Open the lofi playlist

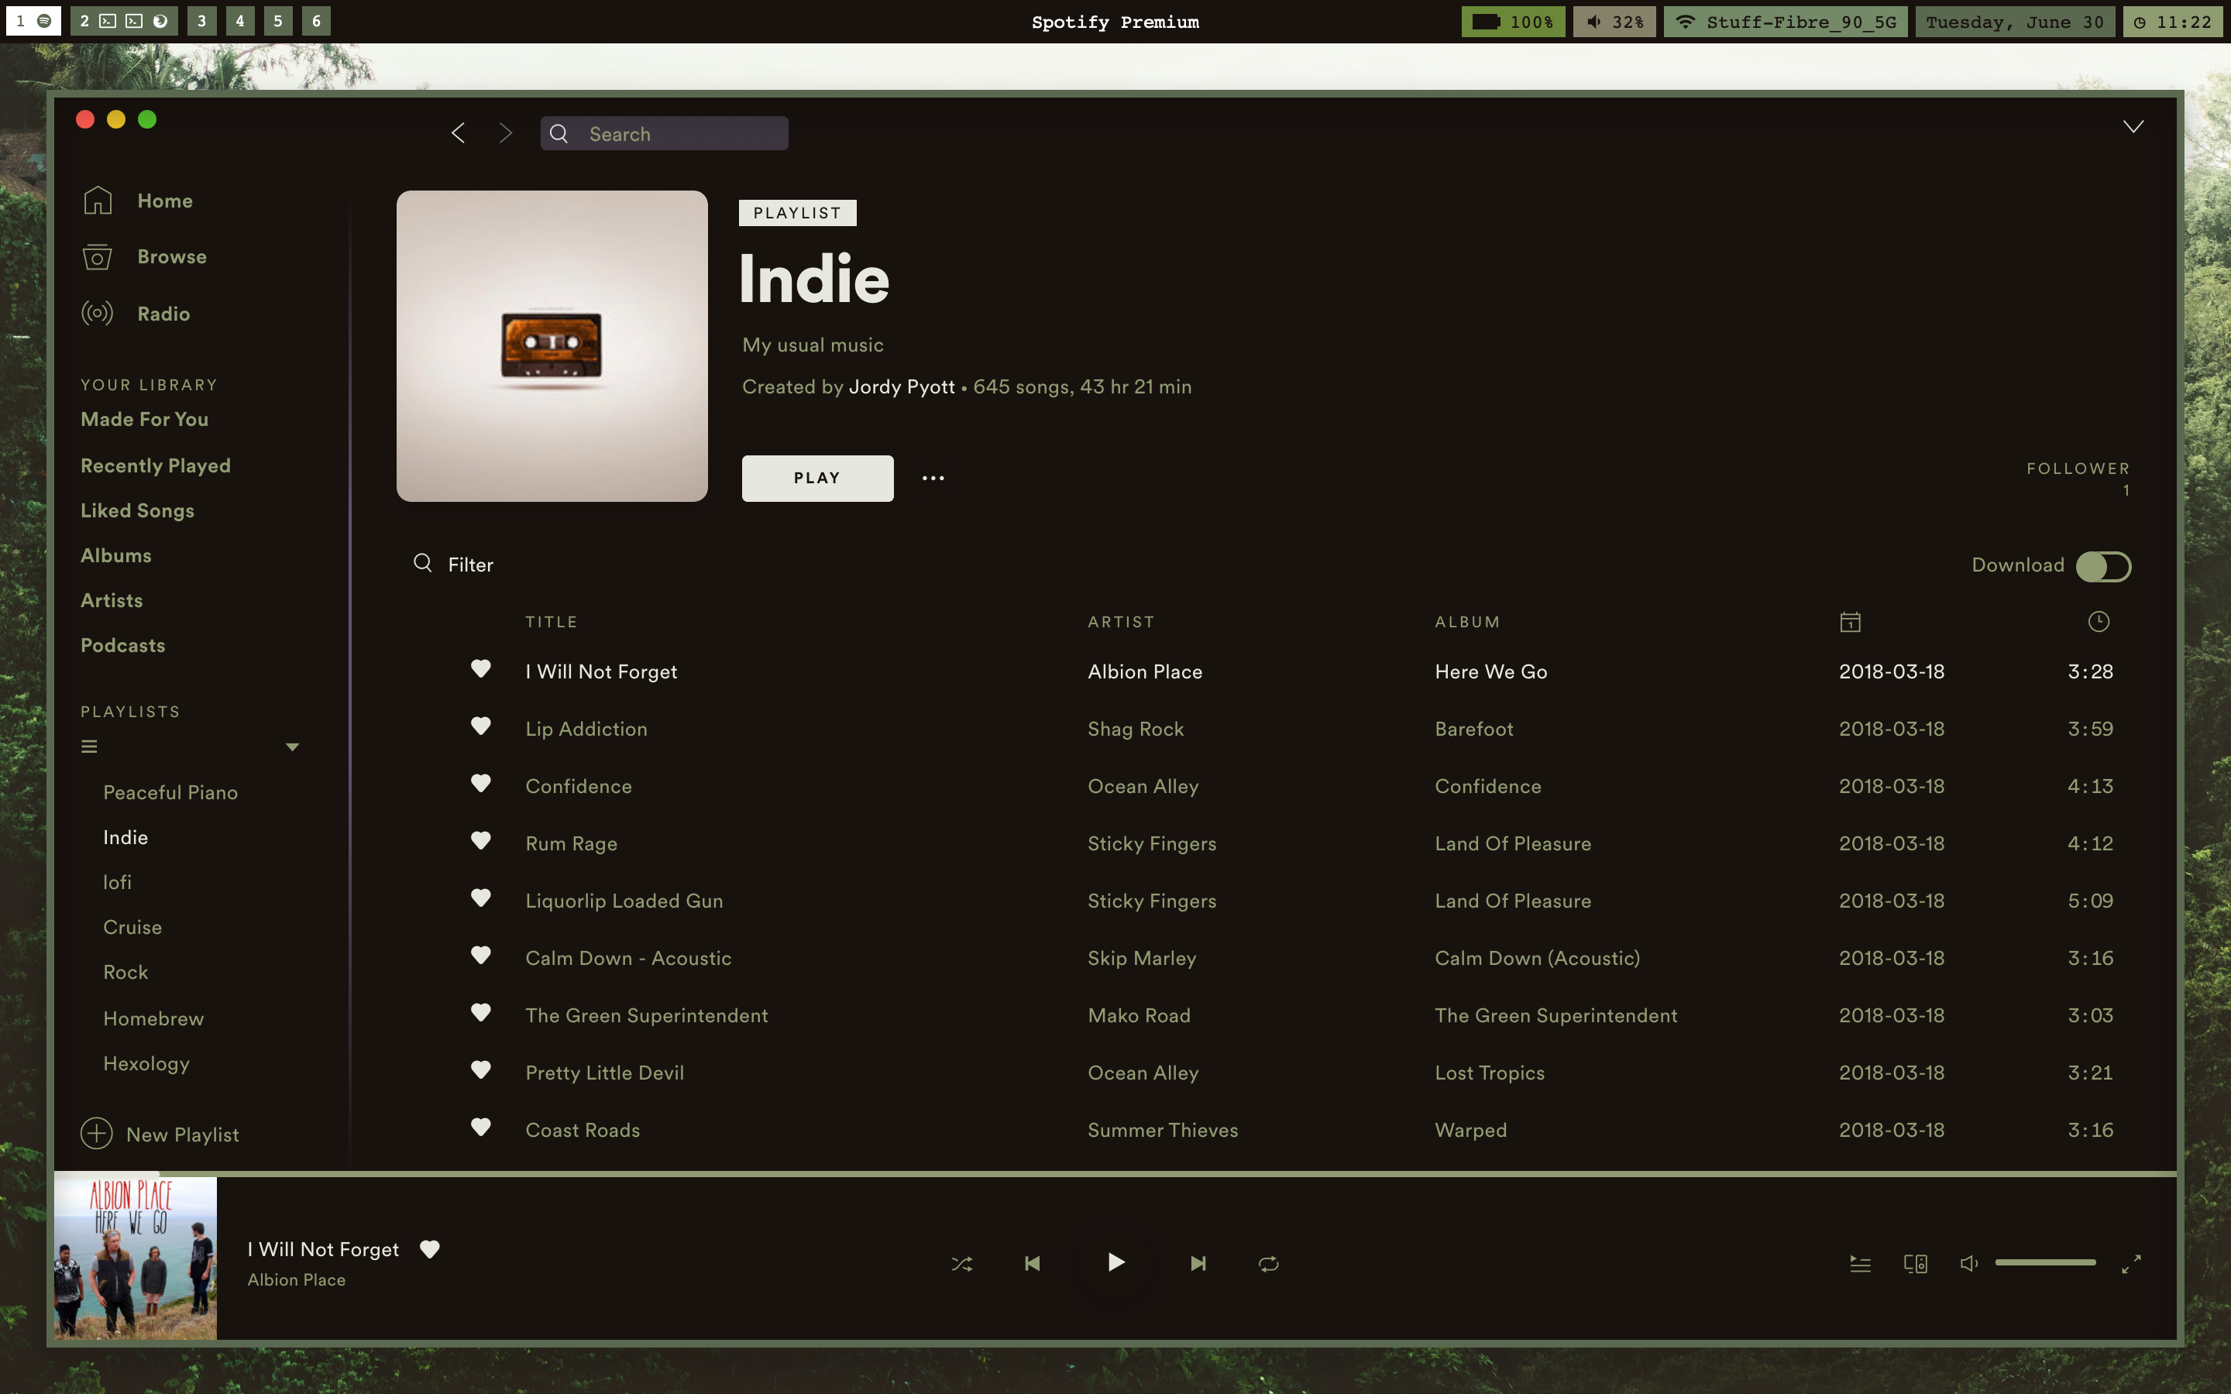(x=117, y=882)
